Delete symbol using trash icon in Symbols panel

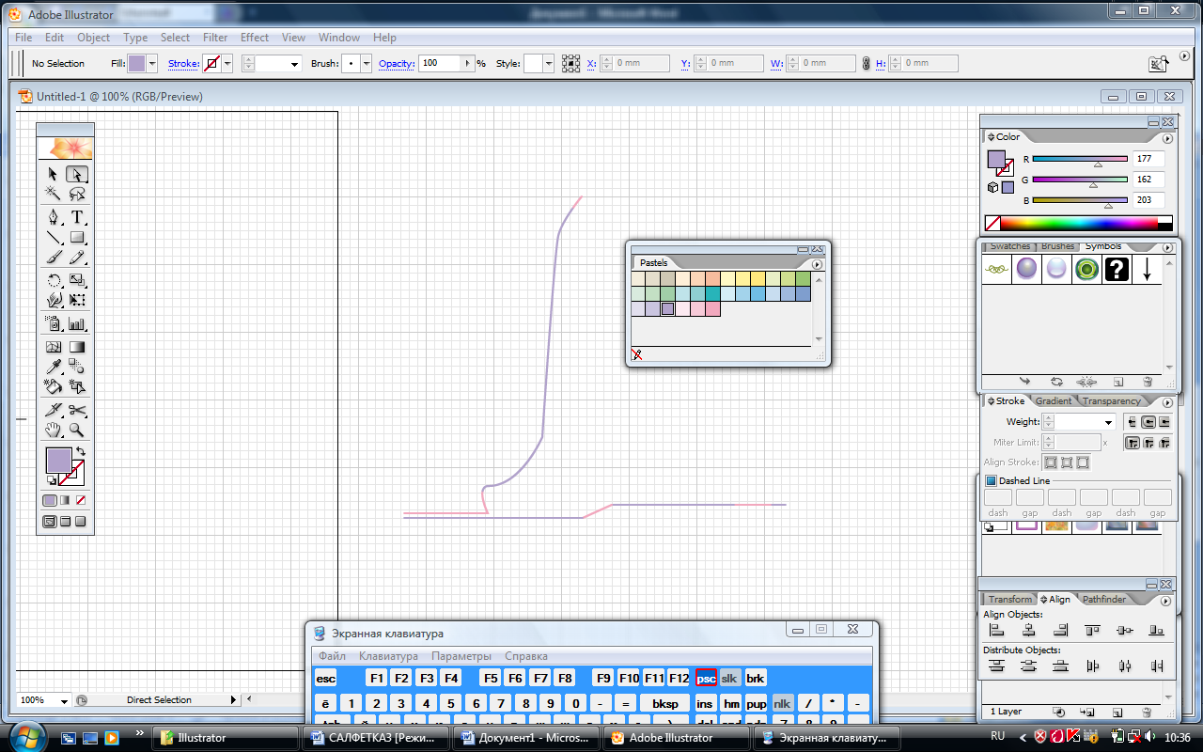tap(1148, 383)
